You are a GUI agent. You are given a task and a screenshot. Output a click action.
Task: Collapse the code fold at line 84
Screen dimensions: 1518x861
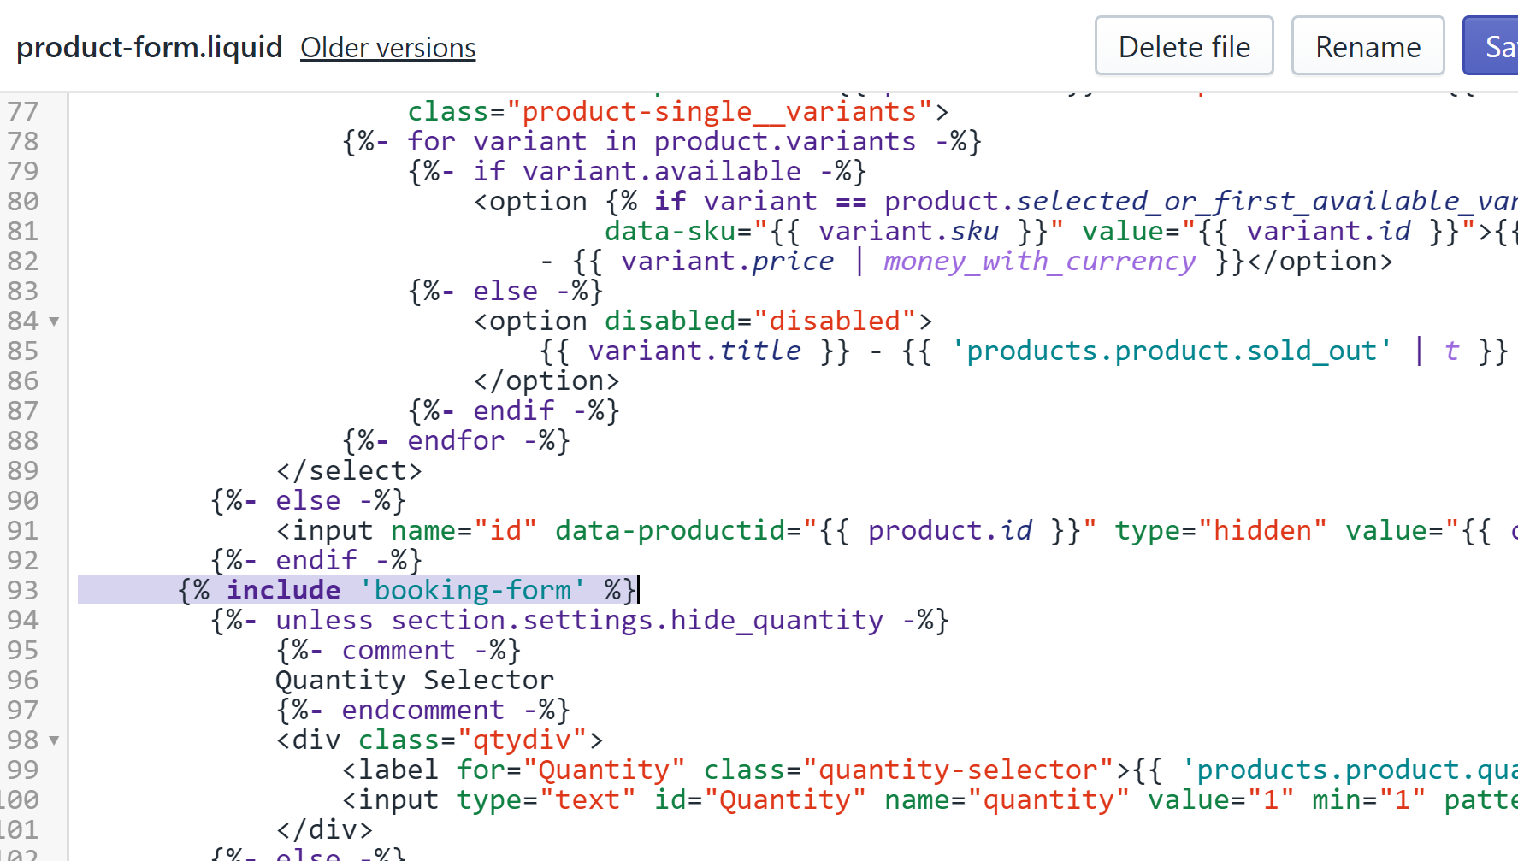point(54,321)
